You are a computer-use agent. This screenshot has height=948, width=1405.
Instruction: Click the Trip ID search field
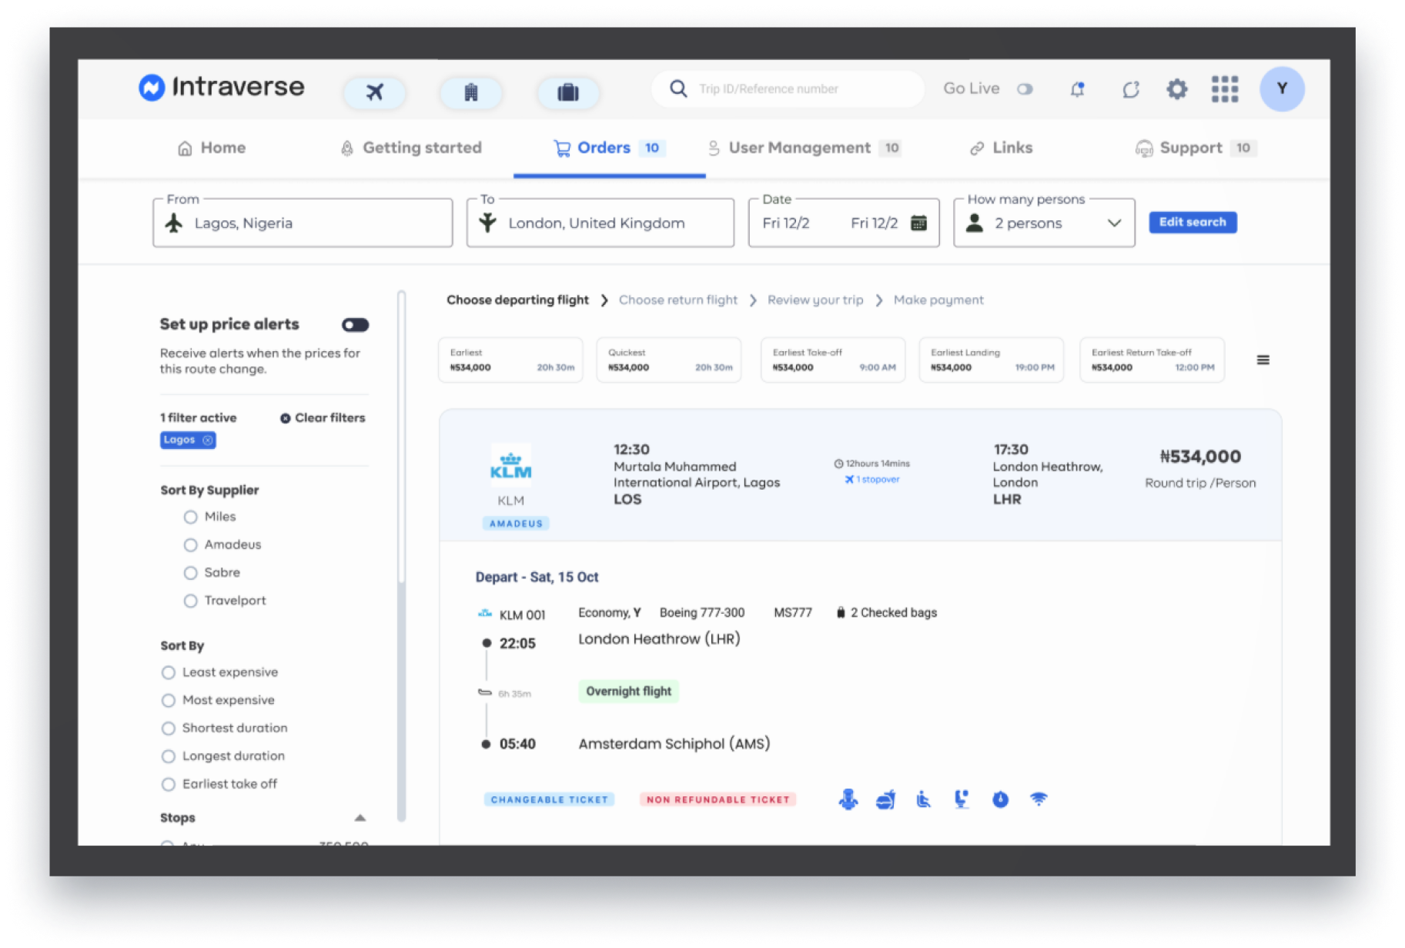tap(801, 89)
